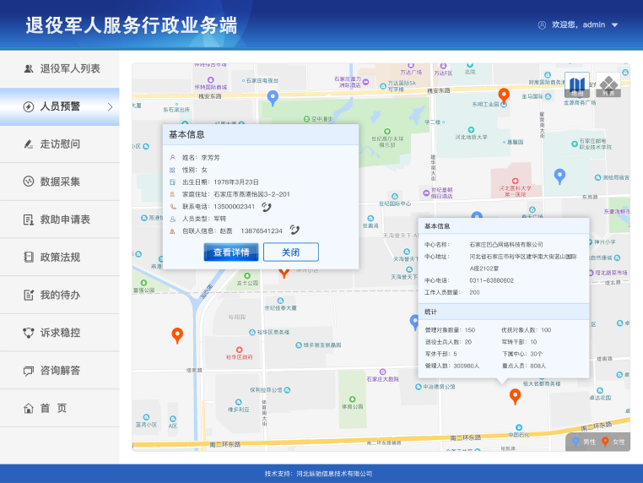Click the 男性 blue legend marker

point(576,442)
